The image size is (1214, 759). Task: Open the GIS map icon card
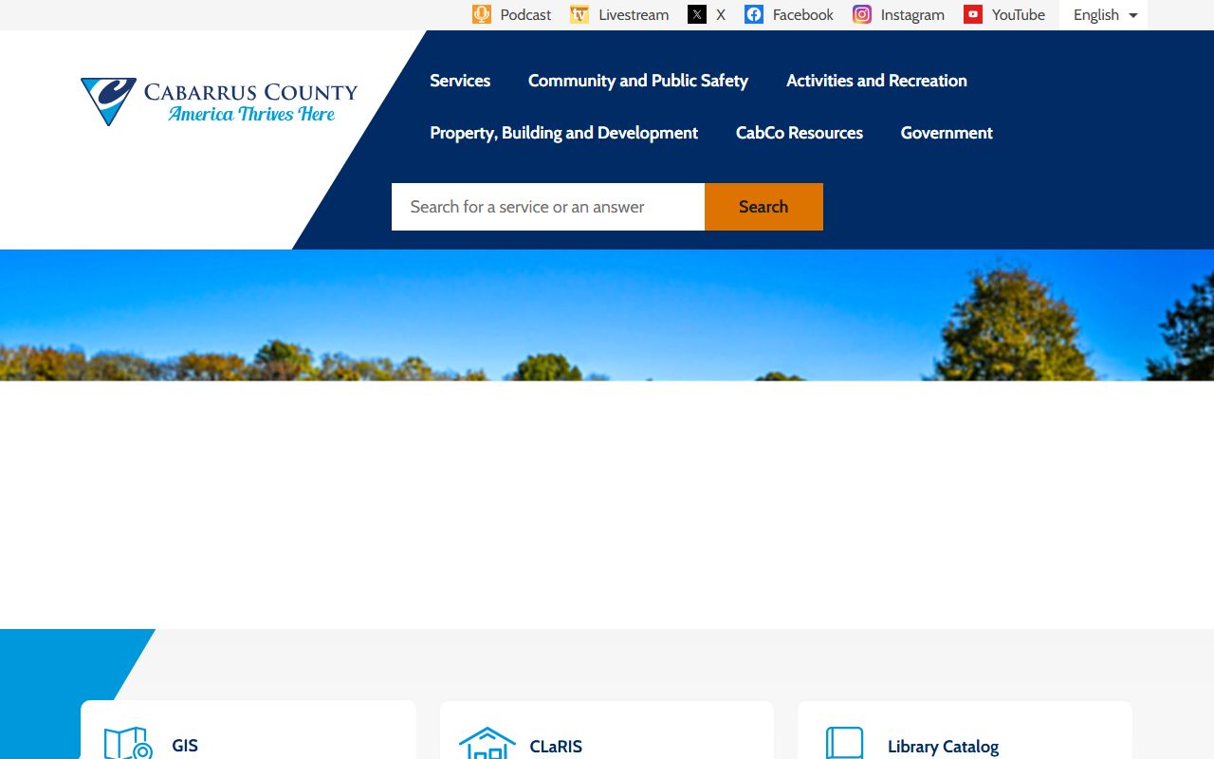[128, 743]
